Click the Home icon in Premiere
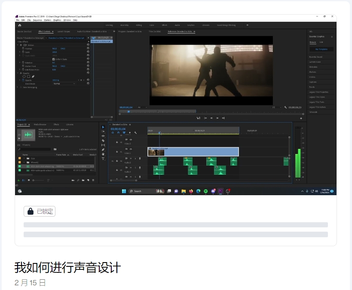 point(19,25)
